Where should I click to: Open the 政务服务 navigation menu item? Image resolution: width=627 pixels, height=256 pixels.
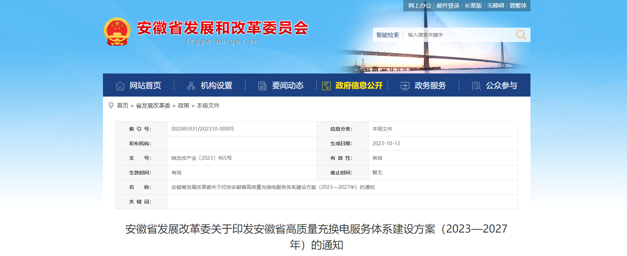tap(430, 86)
